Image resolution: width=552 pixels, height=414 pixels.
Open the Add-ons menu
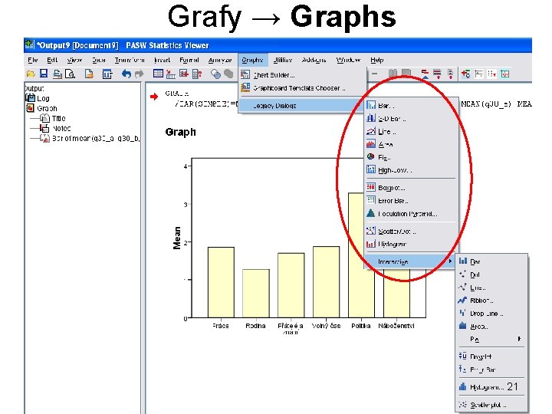coord(314,61)
